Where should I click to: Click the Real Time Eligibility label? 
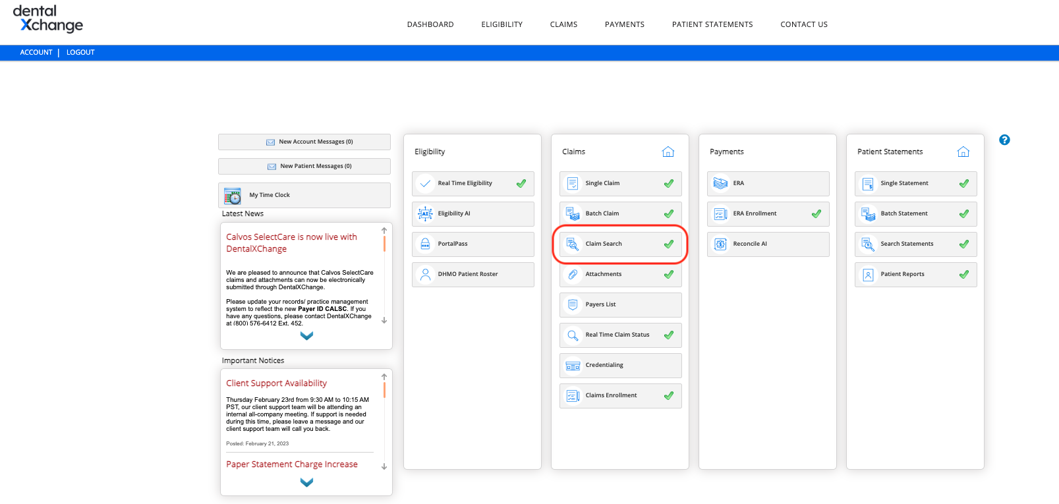465,183
